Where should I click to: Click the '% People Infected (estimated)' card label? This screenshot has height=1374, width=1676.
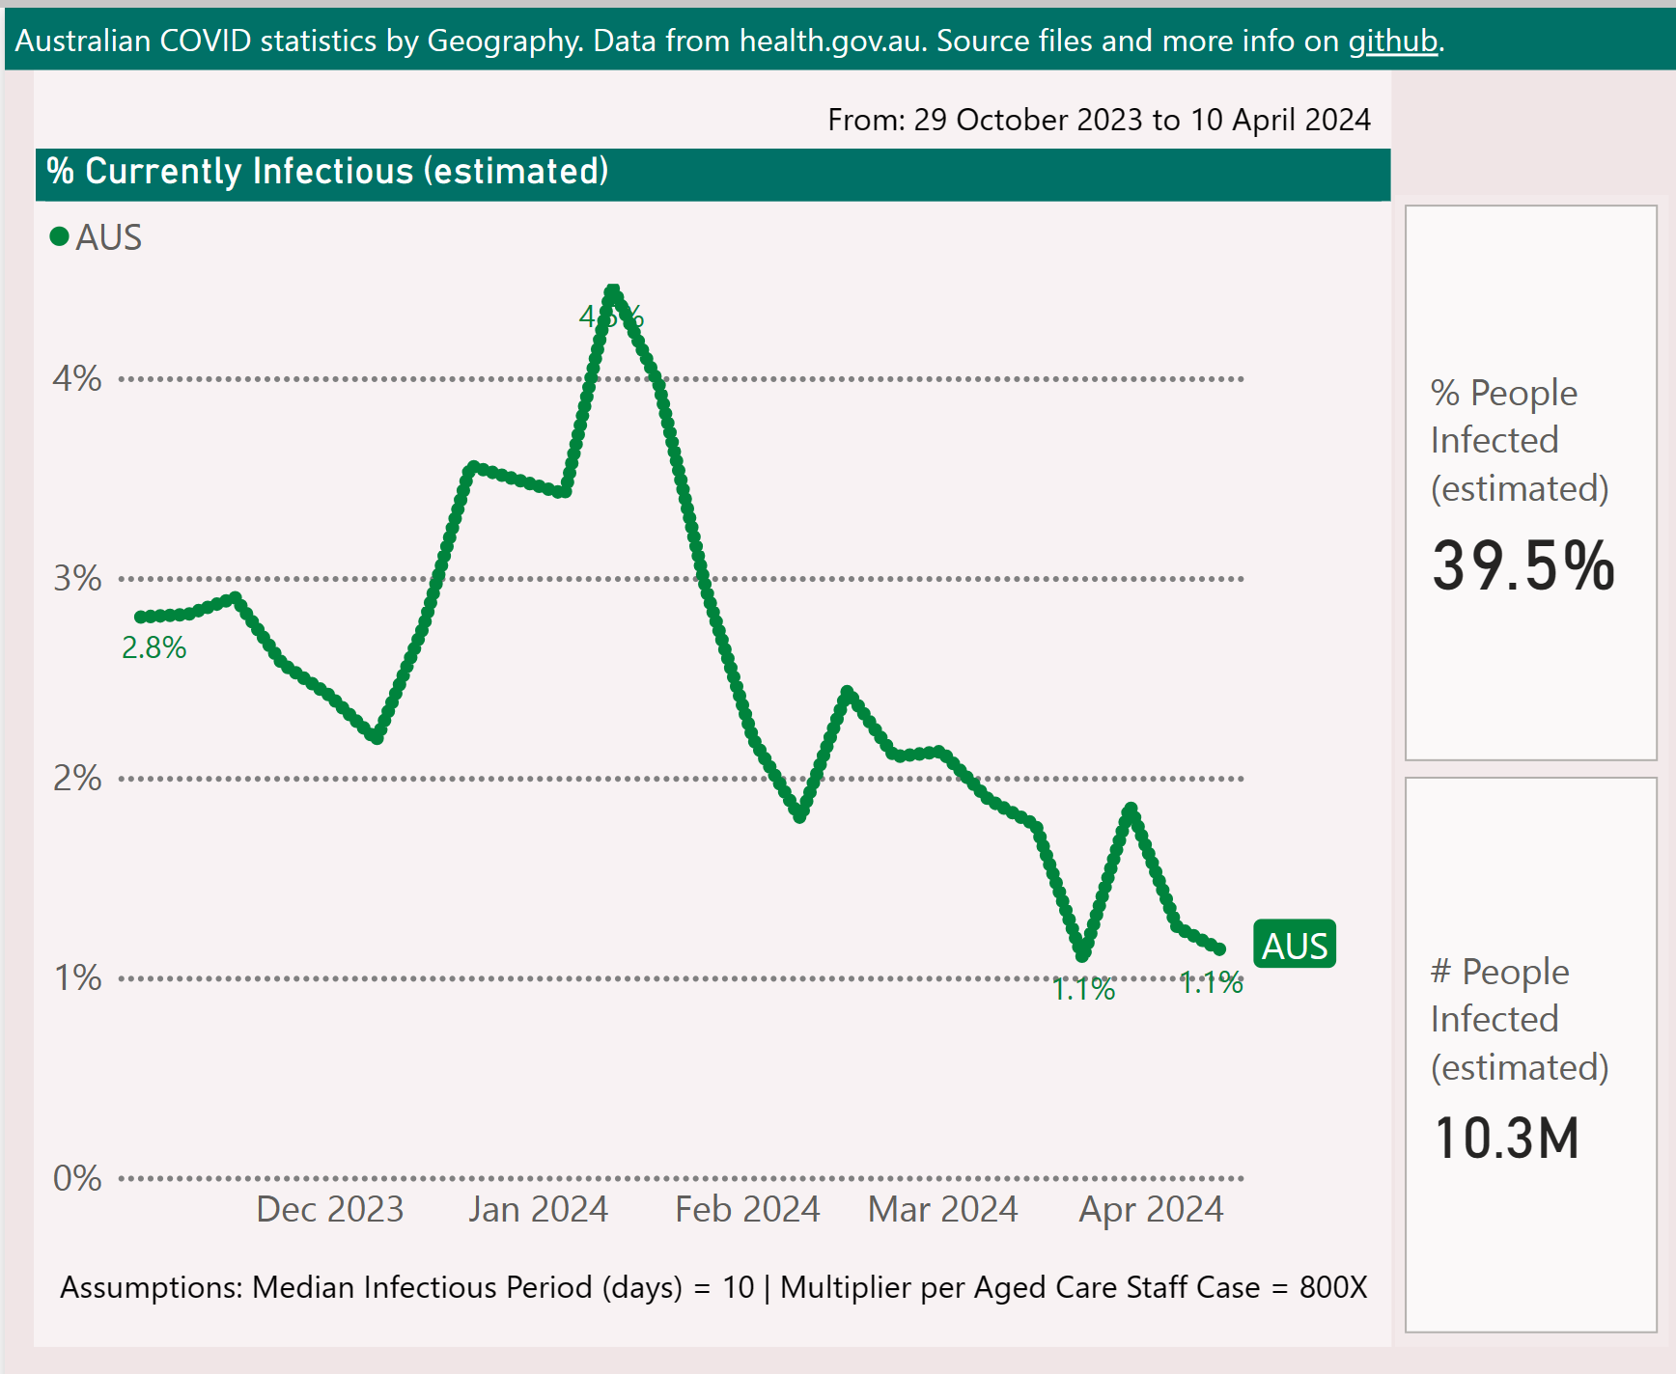point(1520,440)
